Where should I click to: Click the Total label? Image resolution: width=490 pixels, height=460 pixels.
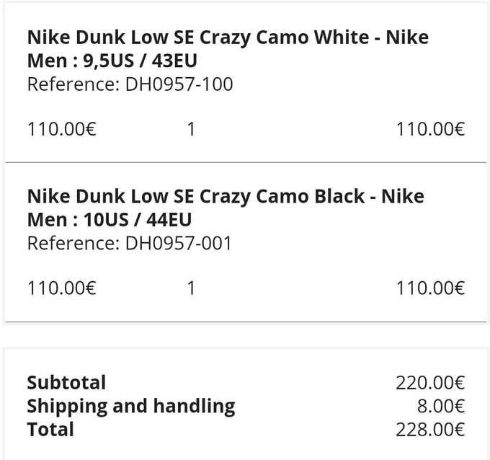click(x=50, y=429)
